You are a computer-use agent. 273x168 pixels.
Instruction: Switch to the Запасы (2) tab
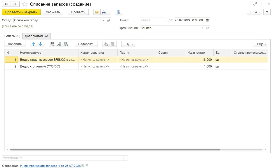pos(12,36)
